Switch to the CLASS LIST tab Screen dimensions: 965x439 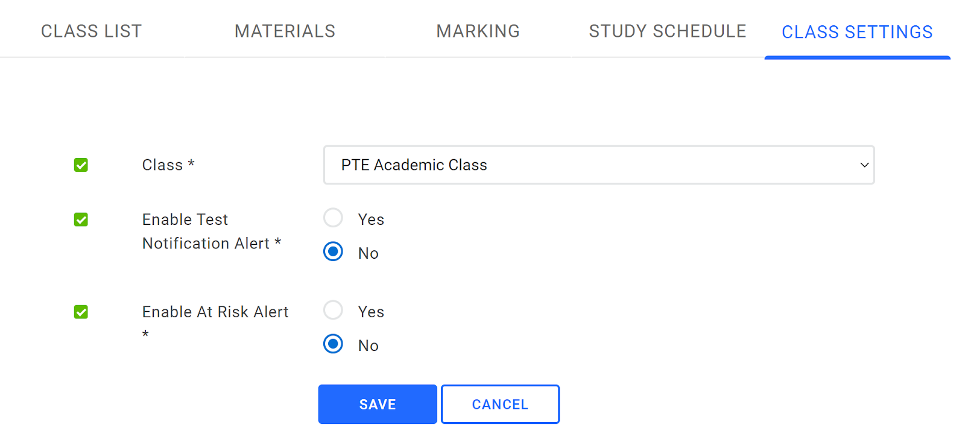point(90,31)
